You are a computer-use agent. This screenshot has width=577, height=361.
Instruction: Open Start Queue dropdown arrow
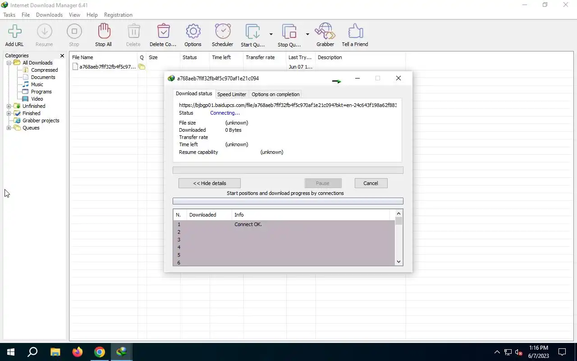point(271,34)
